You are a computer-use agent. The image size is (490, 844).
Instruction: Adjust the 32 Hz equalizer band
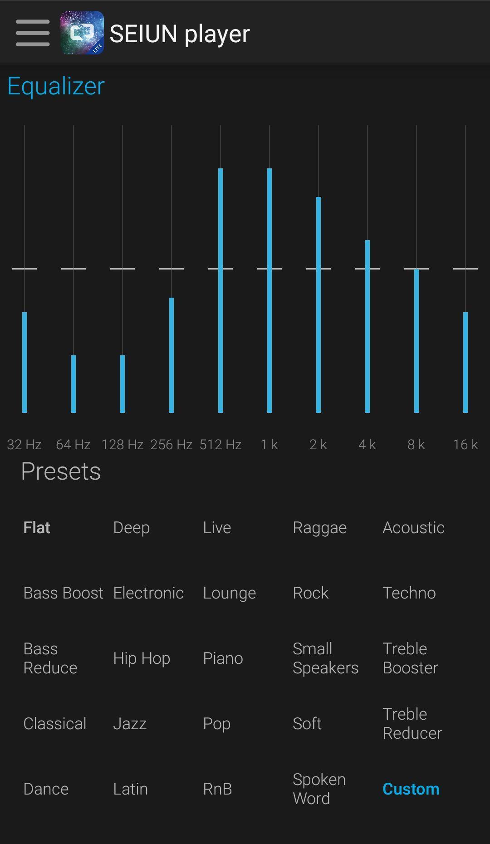tap(24, 269)
